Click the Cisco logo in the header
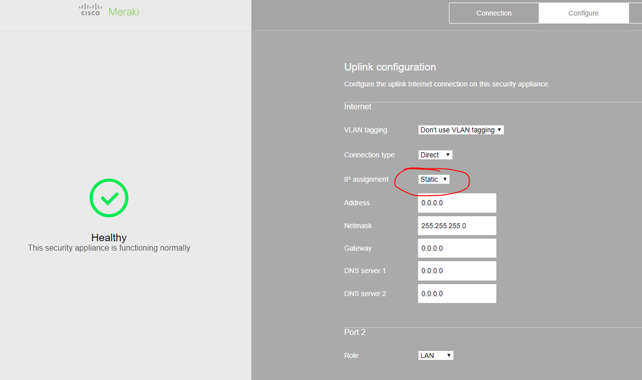Viewport: 642px width, 380px height. [x=89, y=10]
